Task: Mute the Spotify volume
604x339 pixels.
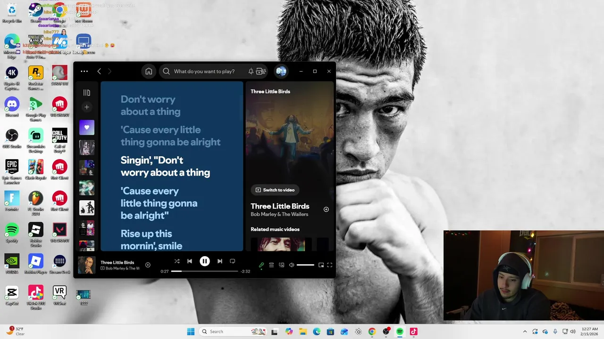Action: pyautogui.click(x=292, y=265)
